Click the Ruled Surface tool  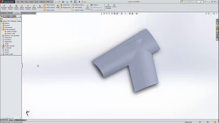pyautogui.click(x=49, y=10)
